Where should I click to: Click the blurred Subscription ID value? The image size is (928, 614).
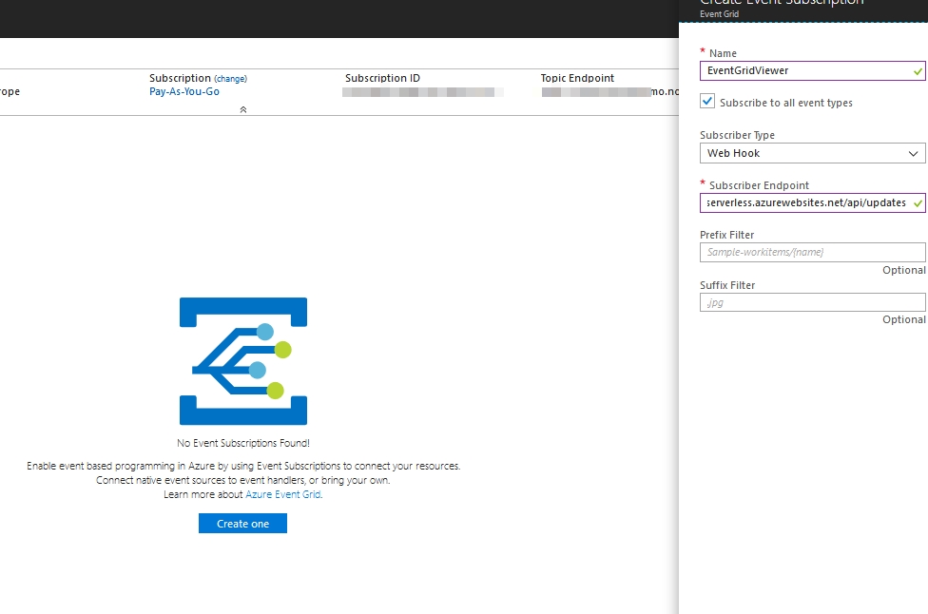[422, 92]
